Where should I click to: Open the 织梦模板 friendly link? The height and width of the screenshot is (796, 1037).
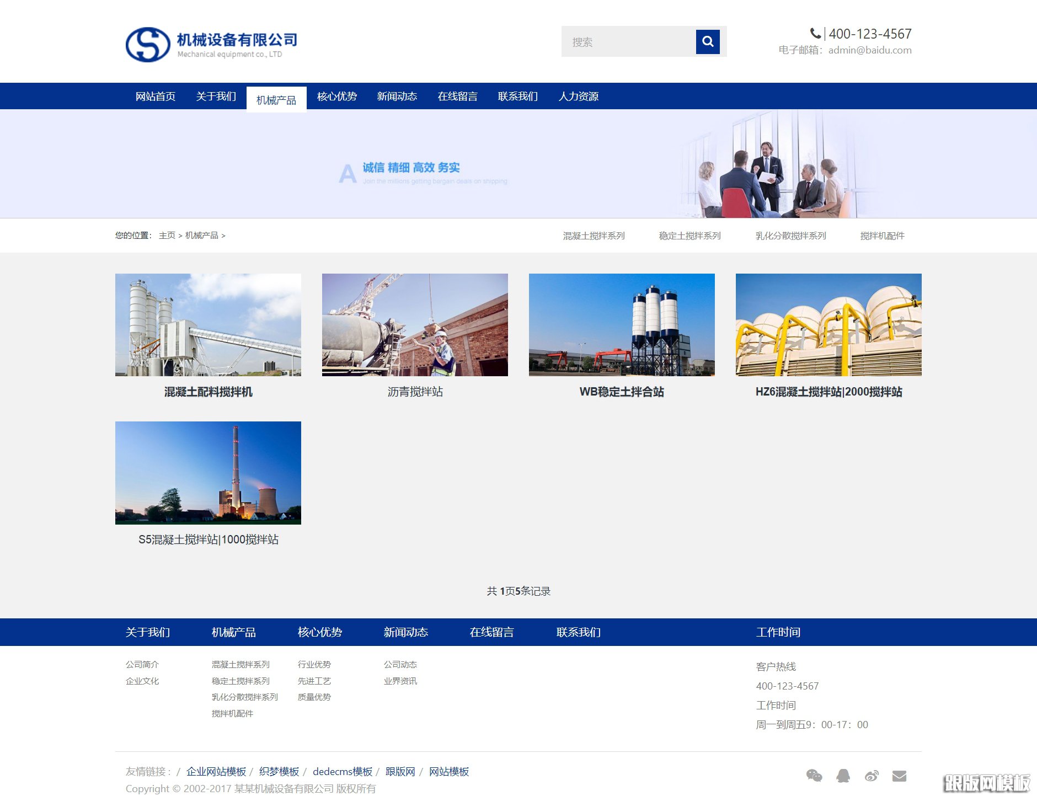pos(279,772)
